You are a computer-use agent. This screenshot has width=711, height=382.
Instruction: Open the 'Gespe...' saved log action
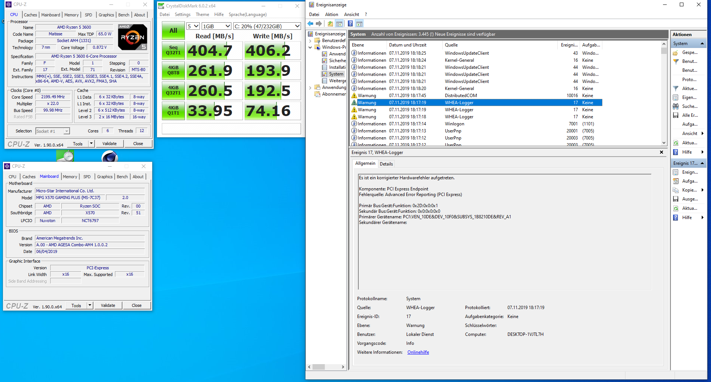click(x=689, y=52)
